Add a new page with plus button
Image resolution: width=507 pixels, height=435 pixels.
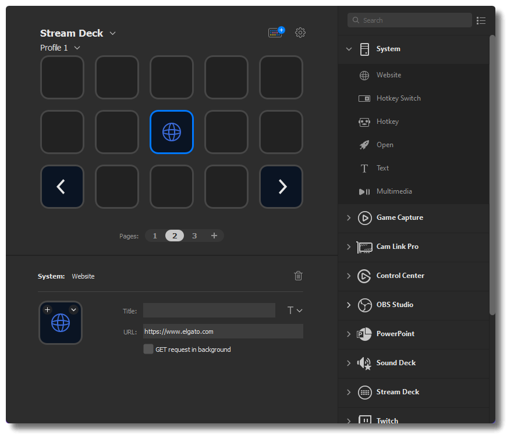coord(214,236)
